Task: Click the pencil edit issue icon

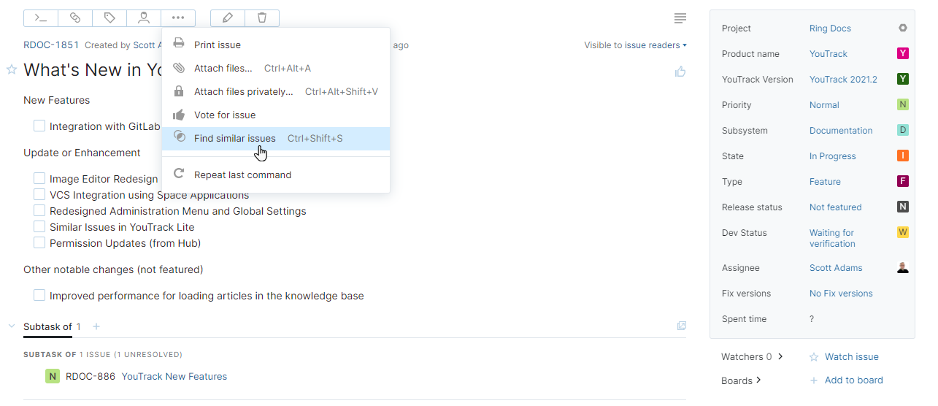Action: coord(228,18)
